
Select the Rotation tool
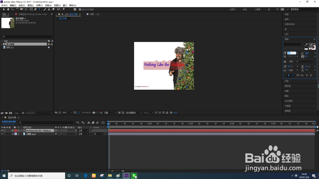pos(18,9)
